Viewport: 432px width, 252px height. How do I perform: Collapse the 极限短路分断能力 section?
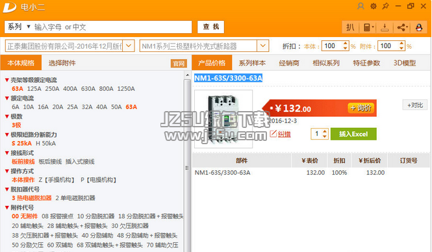[x=7, y=134]
